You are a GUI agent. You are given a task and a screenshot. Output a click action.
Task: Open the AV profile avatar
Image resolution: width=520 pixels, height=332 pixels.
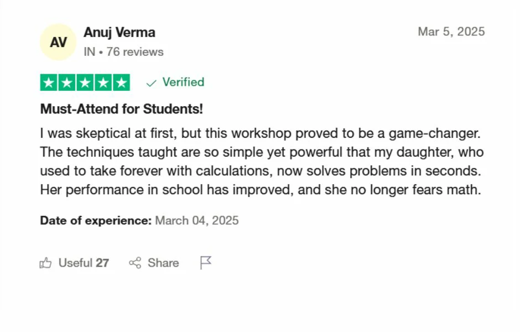pyautogui.click(x=59, y=42)
